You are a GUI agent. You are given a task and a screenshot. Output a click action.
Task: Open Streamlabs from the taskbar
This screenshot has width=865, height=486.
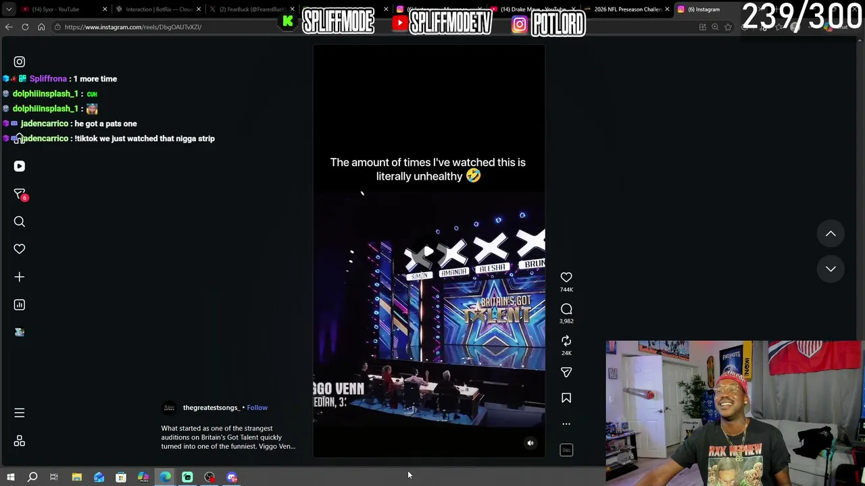click(187, 477)
